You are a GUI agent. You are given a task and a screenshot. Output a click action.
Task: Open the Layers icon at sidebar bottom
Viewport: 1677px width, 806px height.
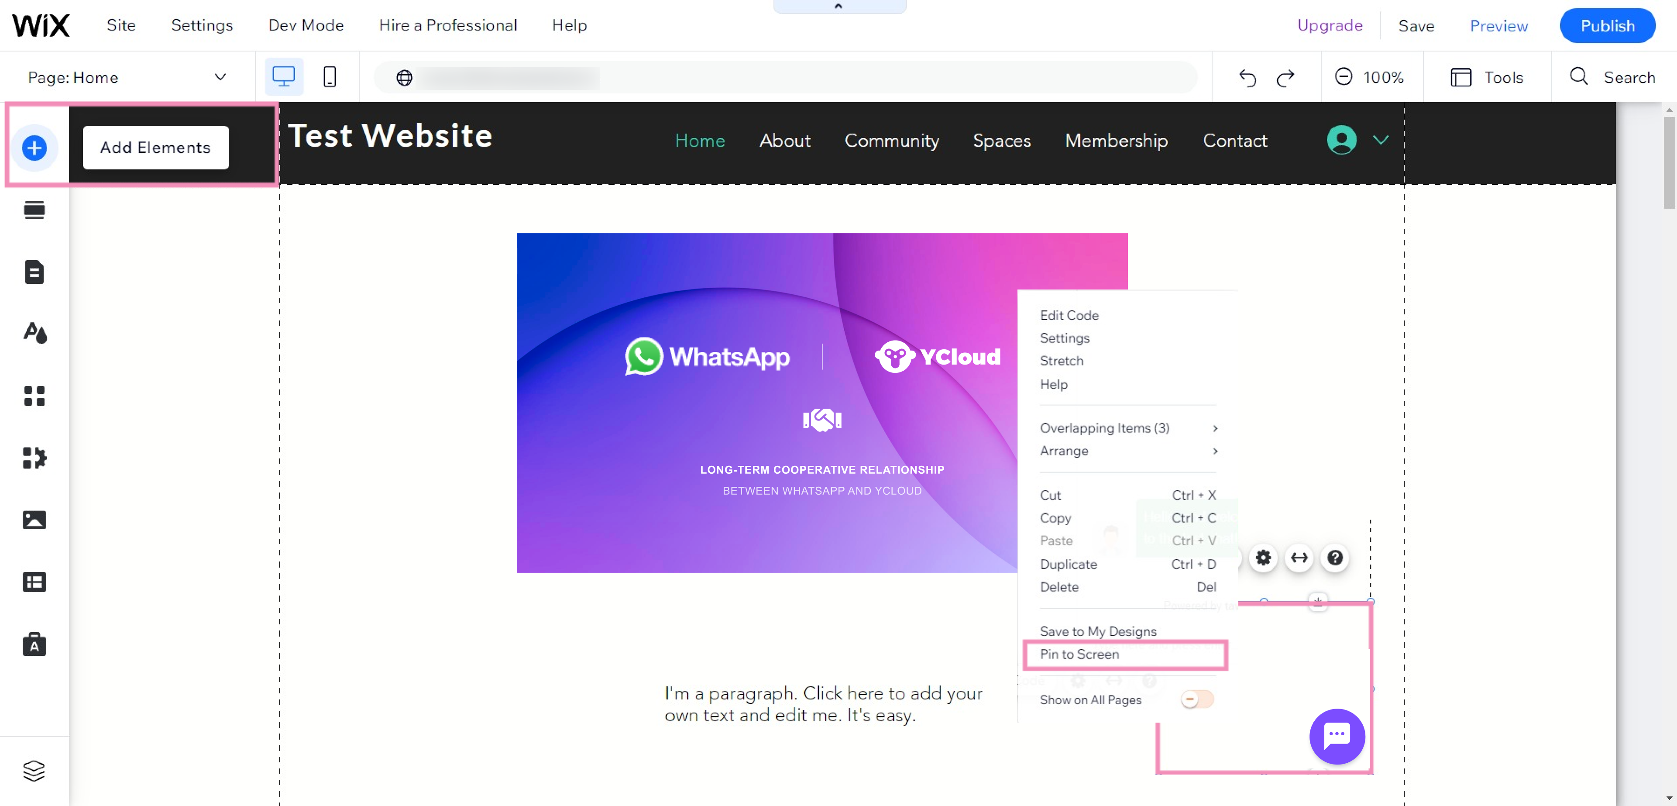[x=34, y=770]
